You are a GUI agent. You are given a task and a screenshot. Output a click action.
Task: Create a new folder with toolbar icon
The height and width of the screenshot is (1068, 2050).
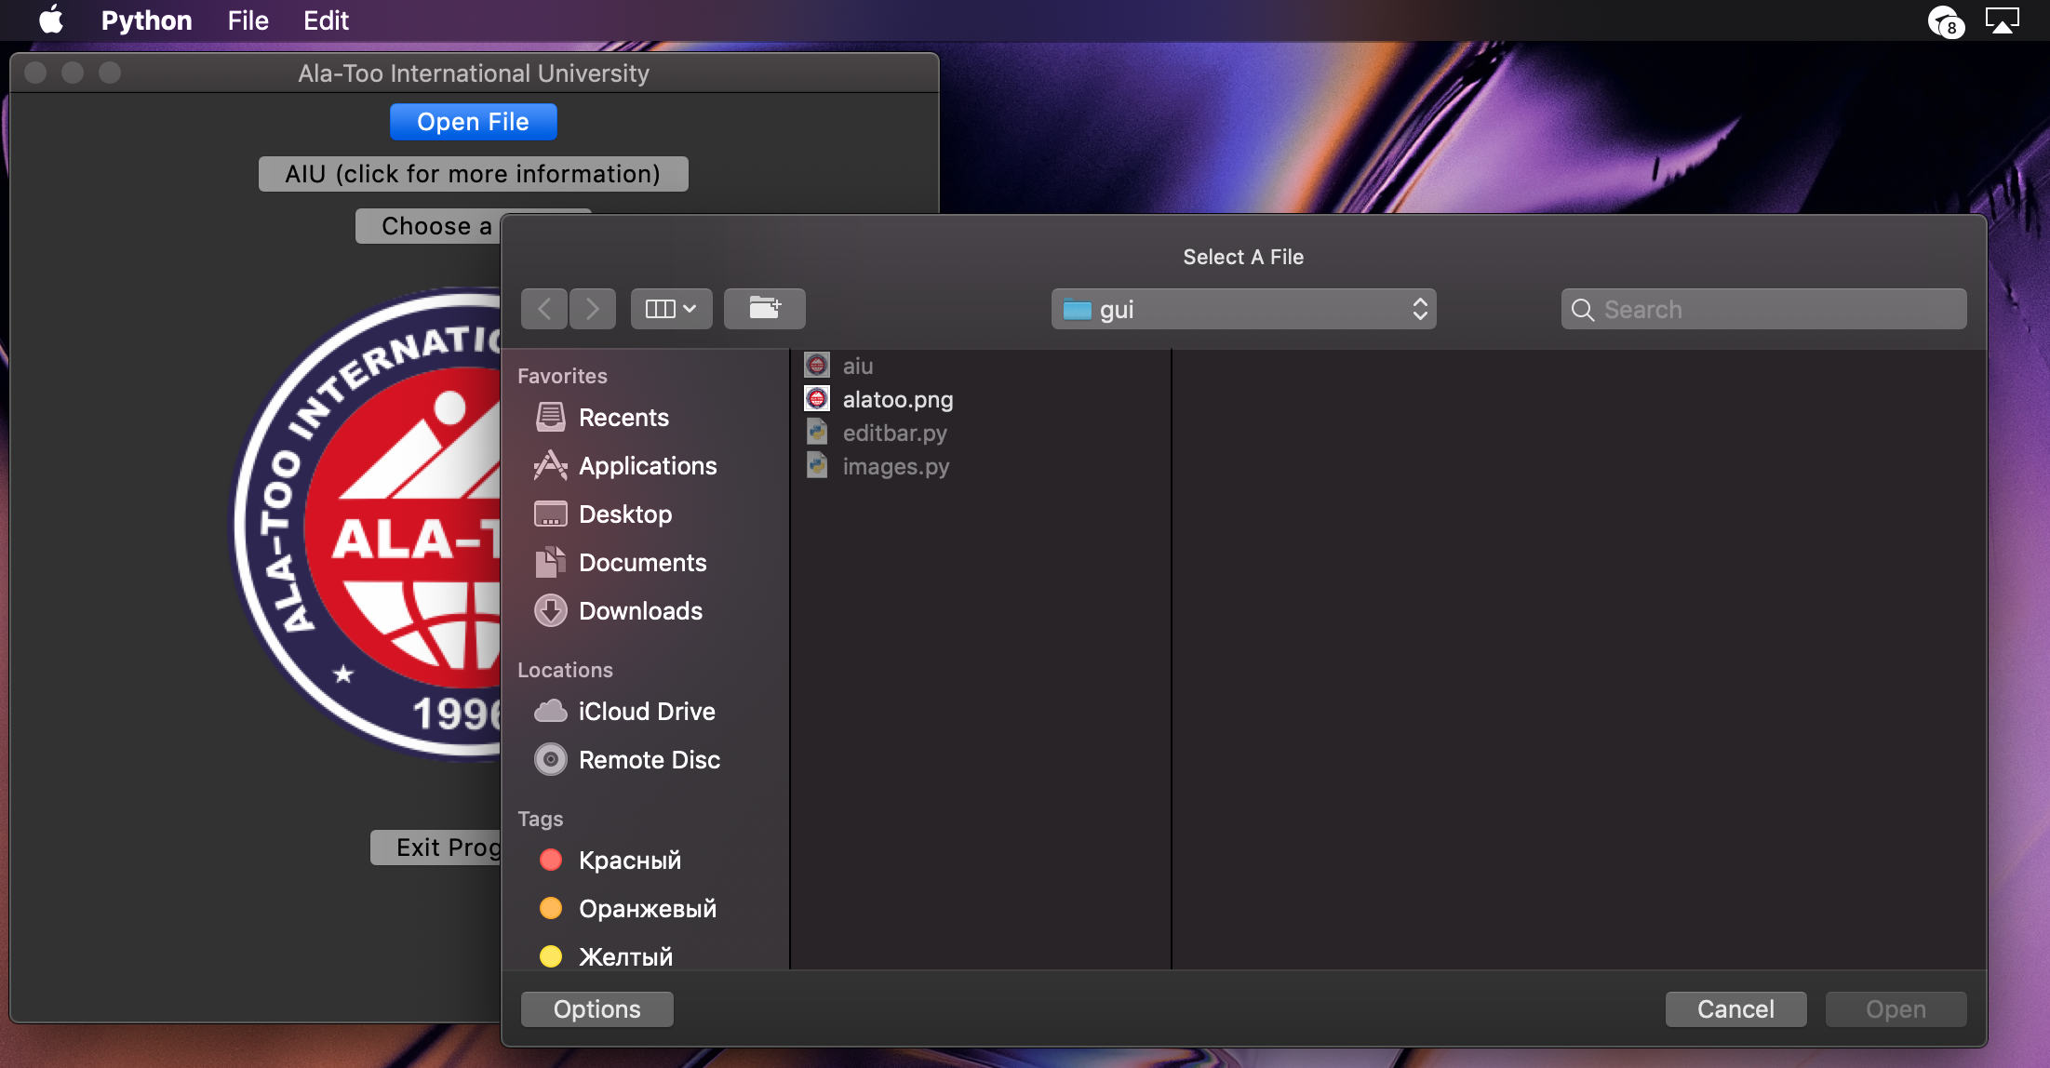click(x=764, y=309)
